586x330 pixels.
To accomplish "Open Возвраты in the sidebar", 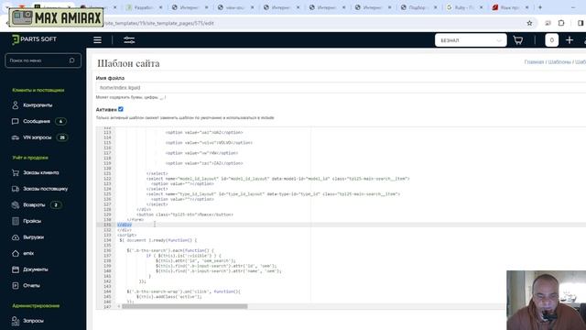I will coord(34,204).
